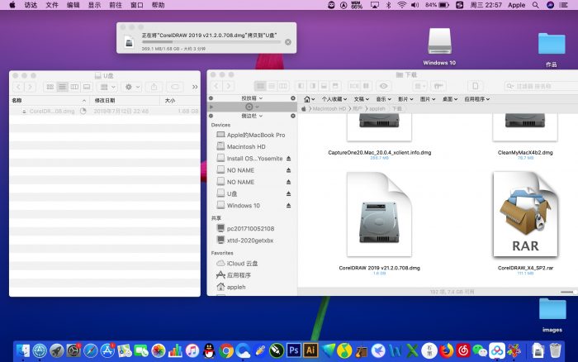
Task: Open the 编辑 menu
Action: (x=73, y=5)
